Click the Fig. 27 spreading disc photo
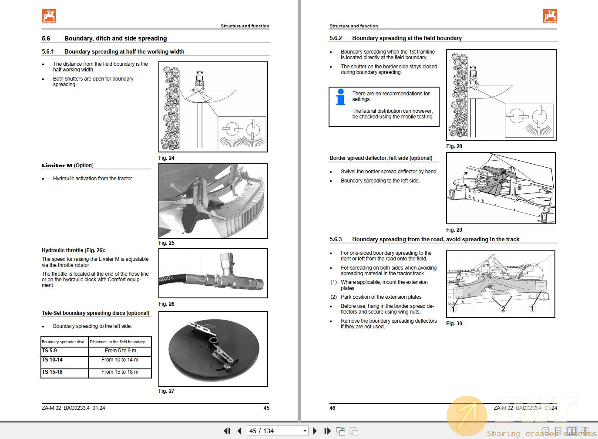 click(x=213, y=349)
